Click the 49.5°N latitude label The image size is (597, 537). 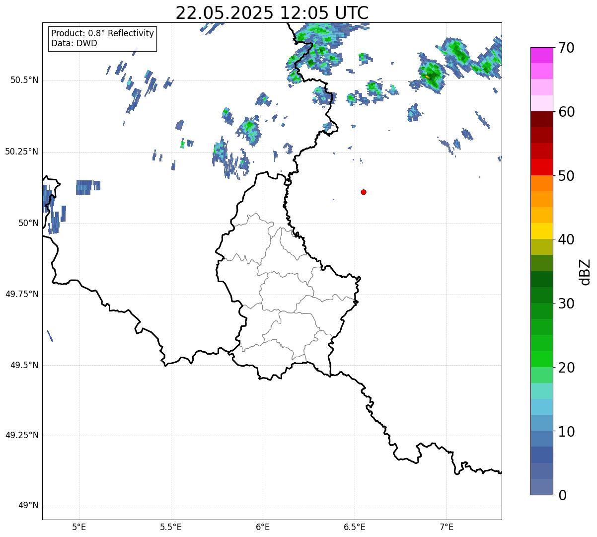[24, 365]
